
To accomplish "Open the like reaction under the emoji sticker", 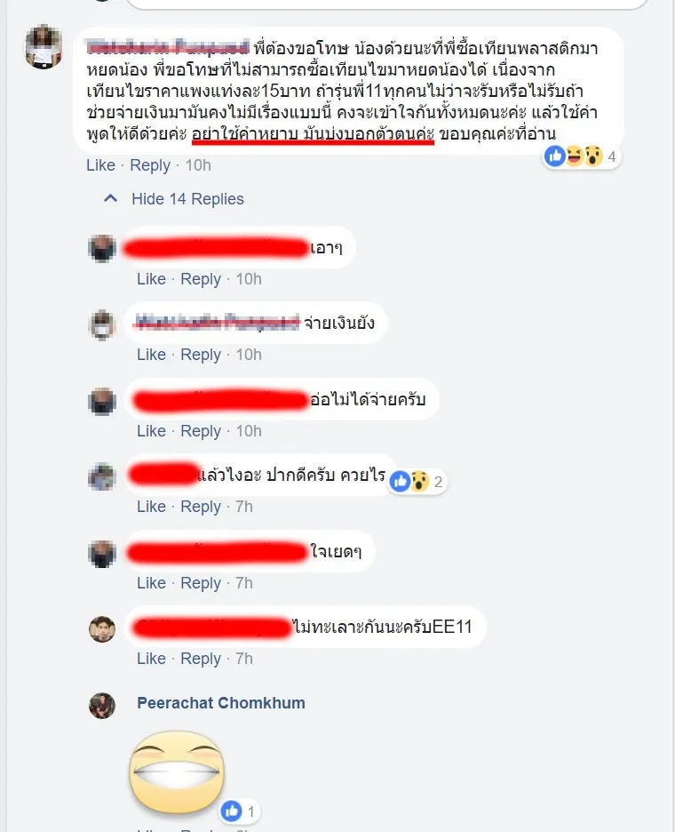I will [x=239, y=811].
